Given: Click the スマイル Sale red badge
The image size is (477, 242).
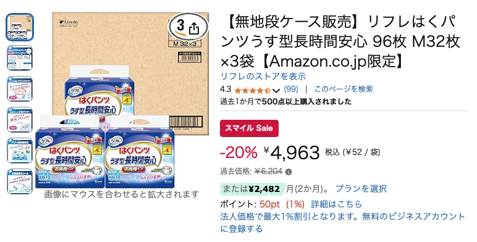Looking at the screenshot, I should tap(249, 128).
